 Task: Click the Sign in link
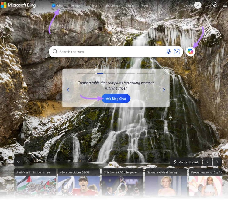coord(188,5)
